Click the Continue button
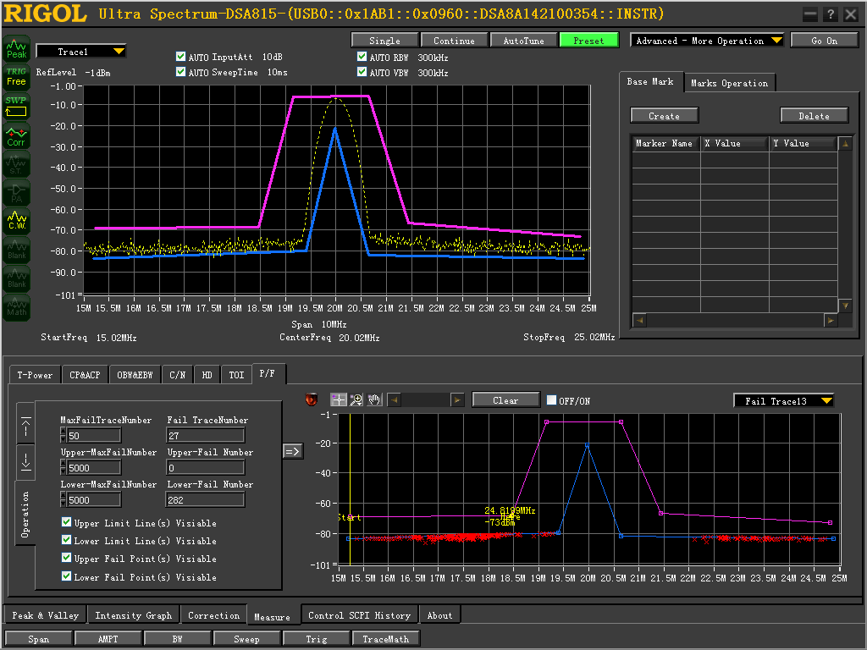Viewport: 867px width, 650px height. 454,41
